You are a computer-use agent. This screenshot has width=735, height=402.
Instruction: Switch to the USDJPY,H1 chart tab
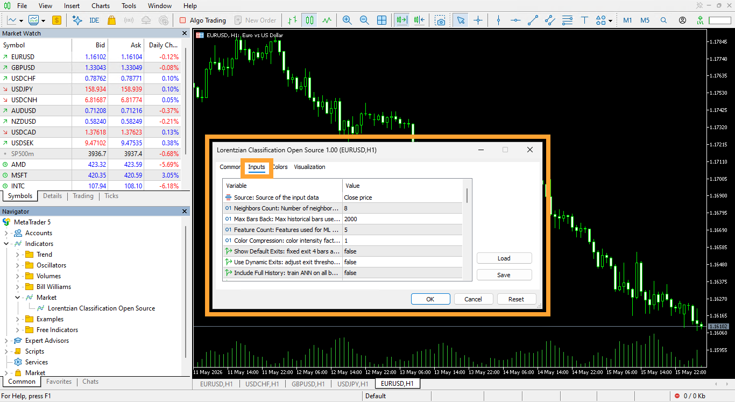click(352, 384)
